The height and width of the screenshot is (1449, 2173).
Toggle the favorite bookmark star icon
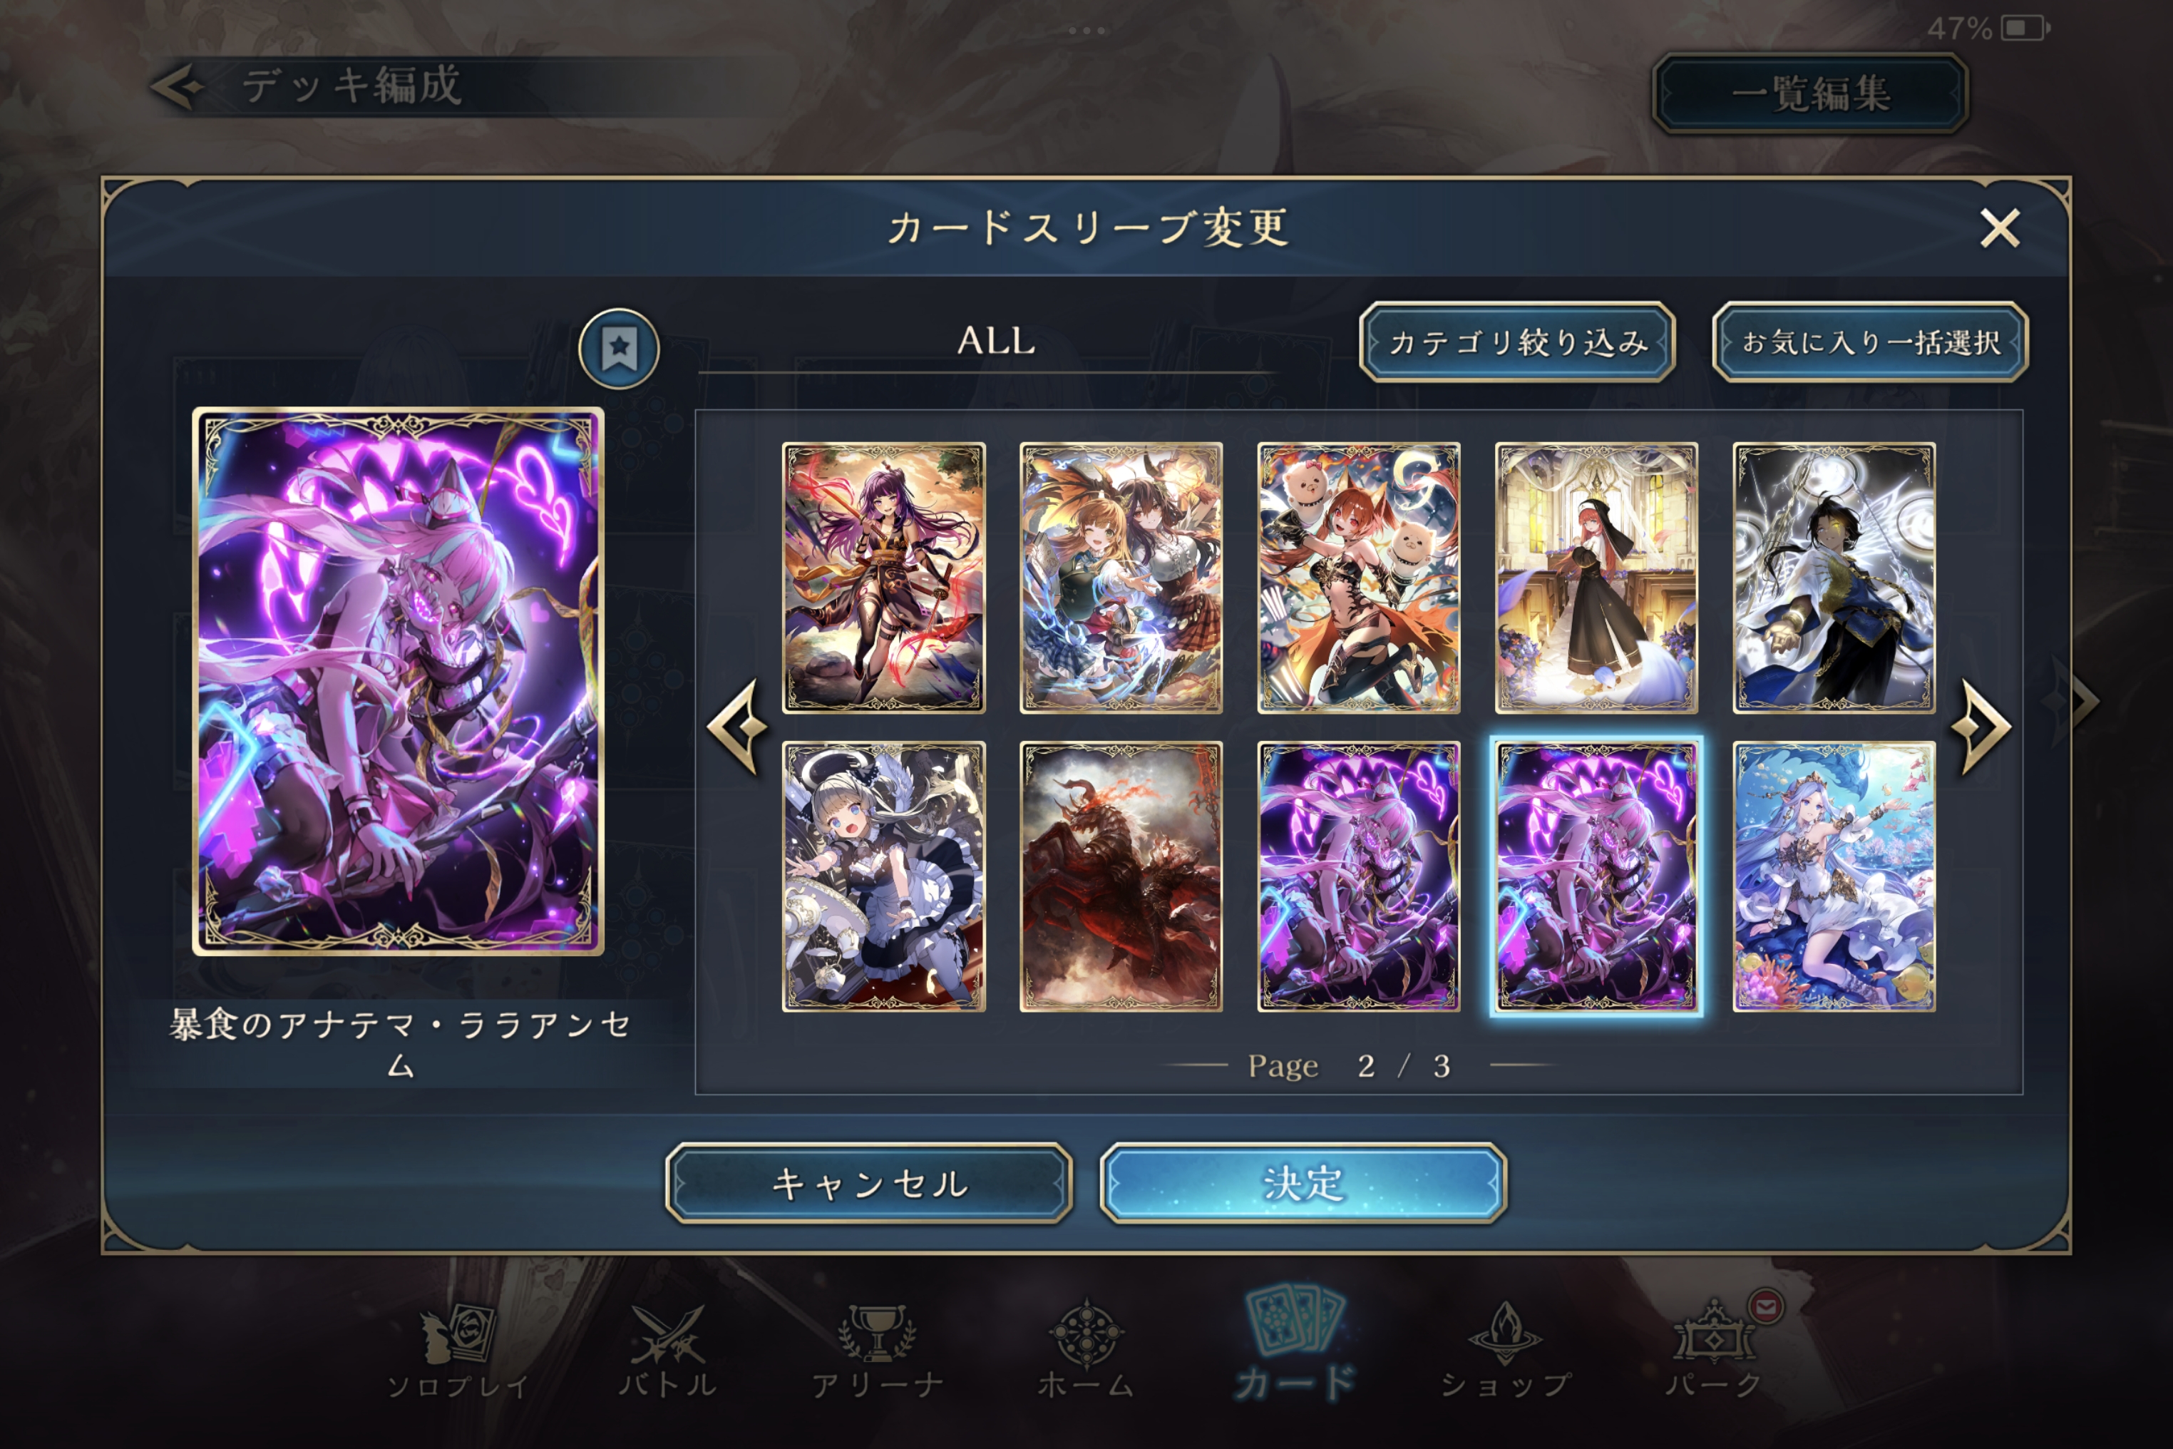tap(618, 349)
